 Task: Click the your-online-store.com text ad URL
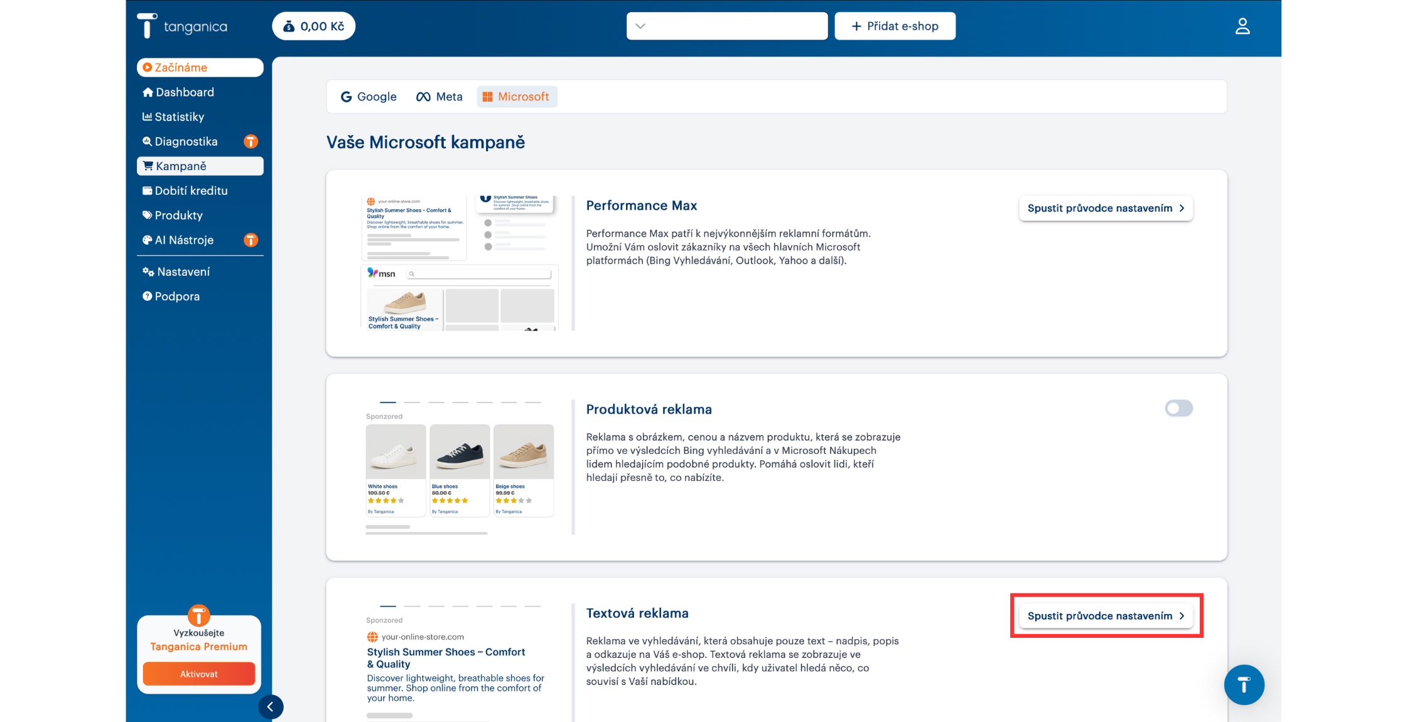423,637
